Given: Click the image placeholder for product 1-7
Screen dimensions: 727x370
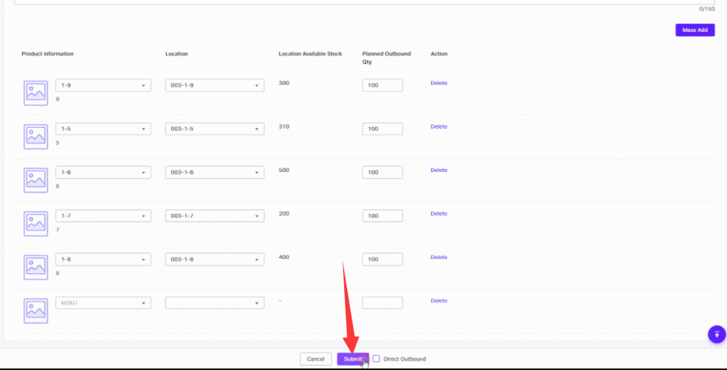Looking at the screenshot, I should pyautogui.click(x=36, y=224).
